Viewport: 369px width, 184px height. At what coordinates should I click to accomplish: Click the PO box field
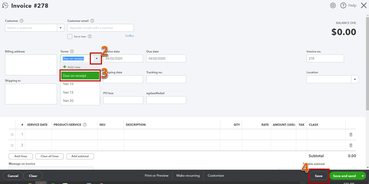[x=123, y=100]
